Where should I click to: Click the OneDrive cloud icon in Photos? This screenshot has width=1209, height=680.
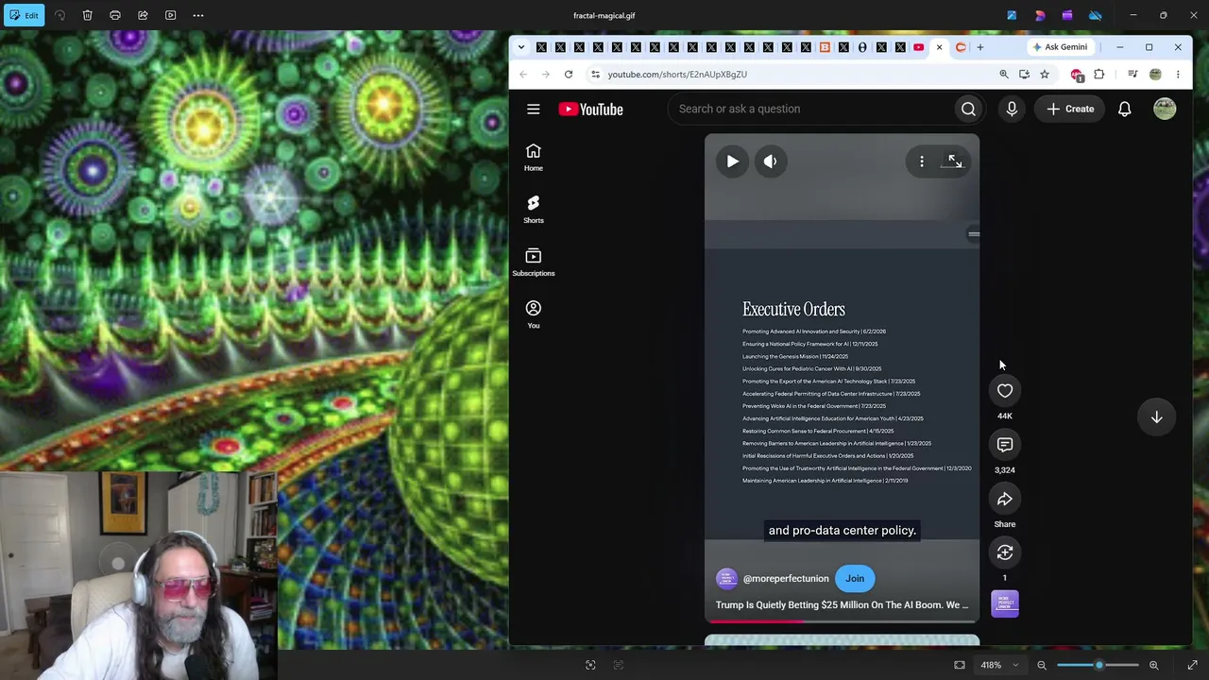(1095, 15)
